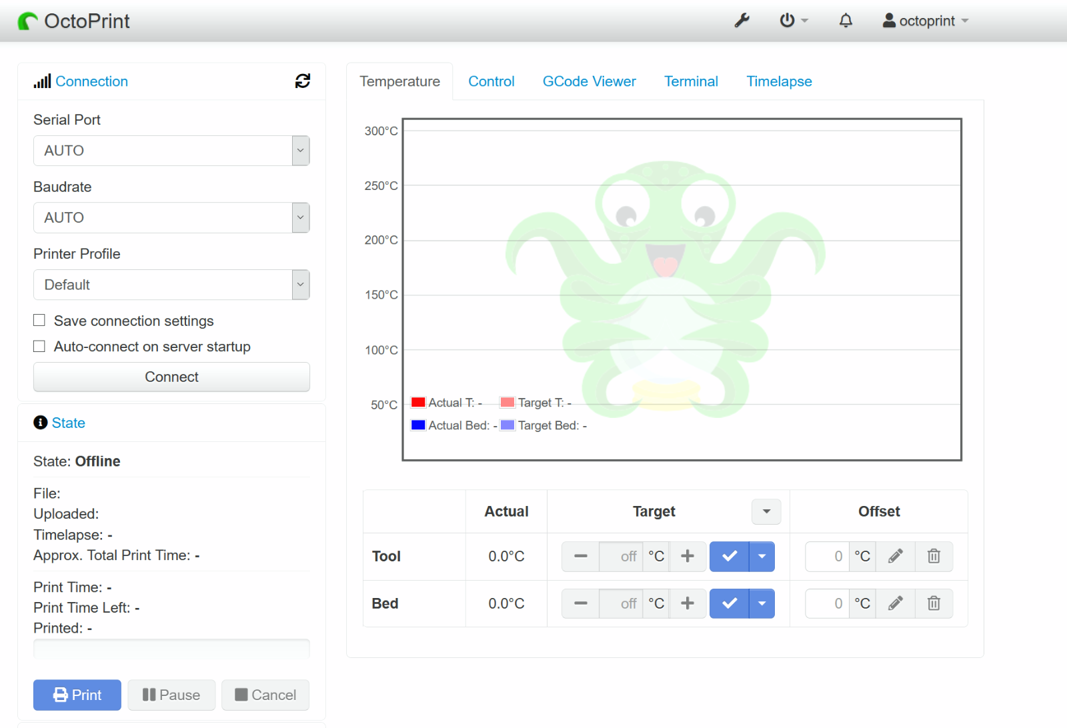The width and height of the screenshot is (1067, 728).
Task: Delete the Tool temperature offset
Action: coord(934,556)
